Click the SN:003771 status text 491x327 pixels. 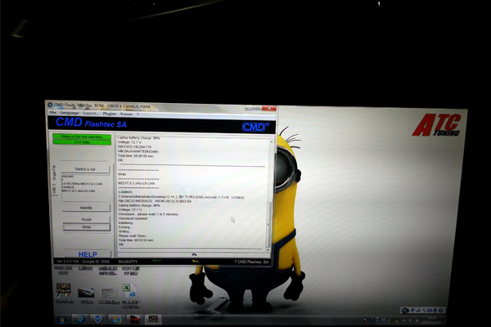coord(128,262)
